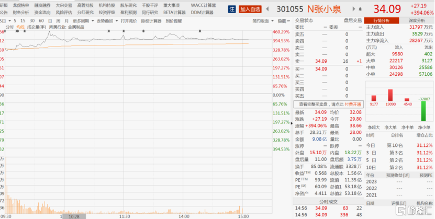Open the 高管持股 menu item
Screen dimensions: 435x219
85,5
